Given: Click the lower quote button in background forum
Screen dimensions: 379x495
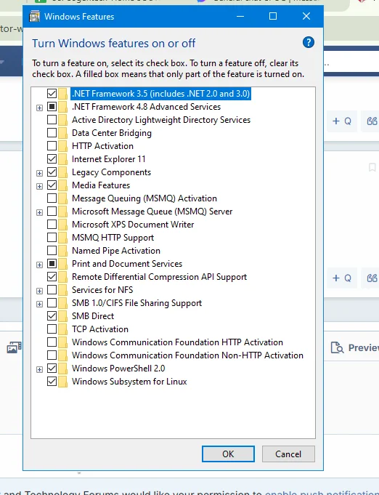Looking at the screenshot, I should pos(372,278).
